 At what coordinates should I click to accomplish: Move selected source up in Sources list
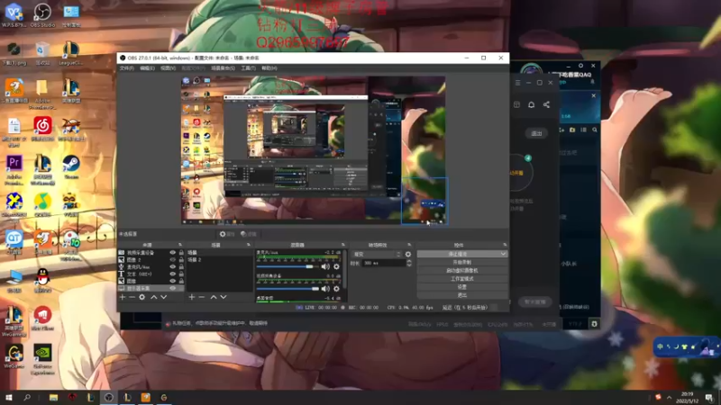coord(153,297)
